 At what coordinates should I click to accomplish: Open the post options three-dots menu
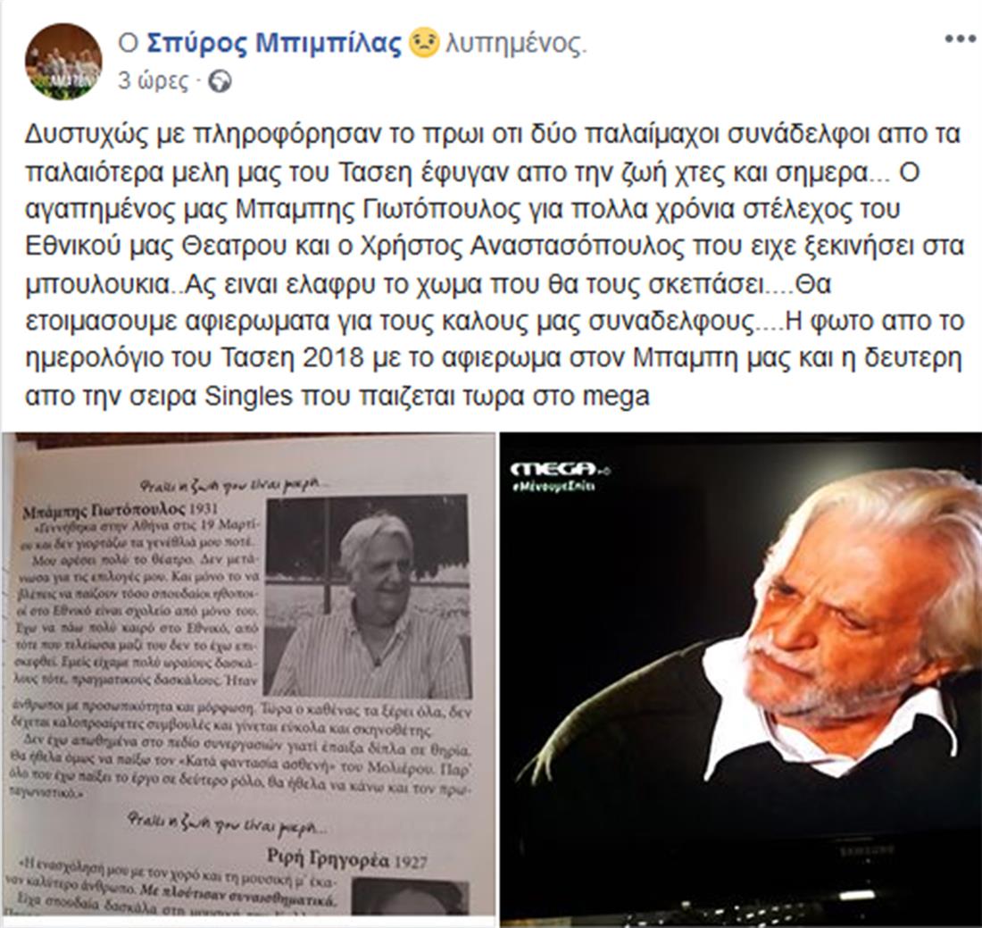tap(960, 38)
